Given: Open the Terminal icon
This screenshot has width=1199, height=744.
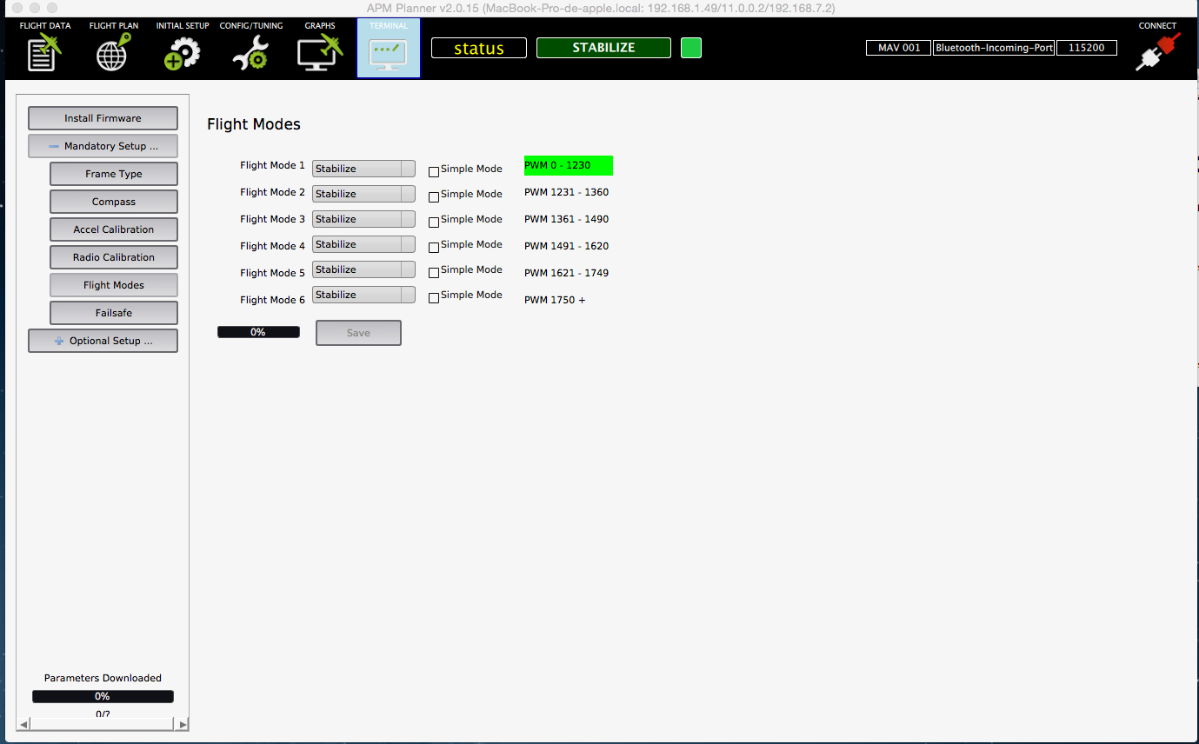Looking at the screenshot, I should click(388, 51).
